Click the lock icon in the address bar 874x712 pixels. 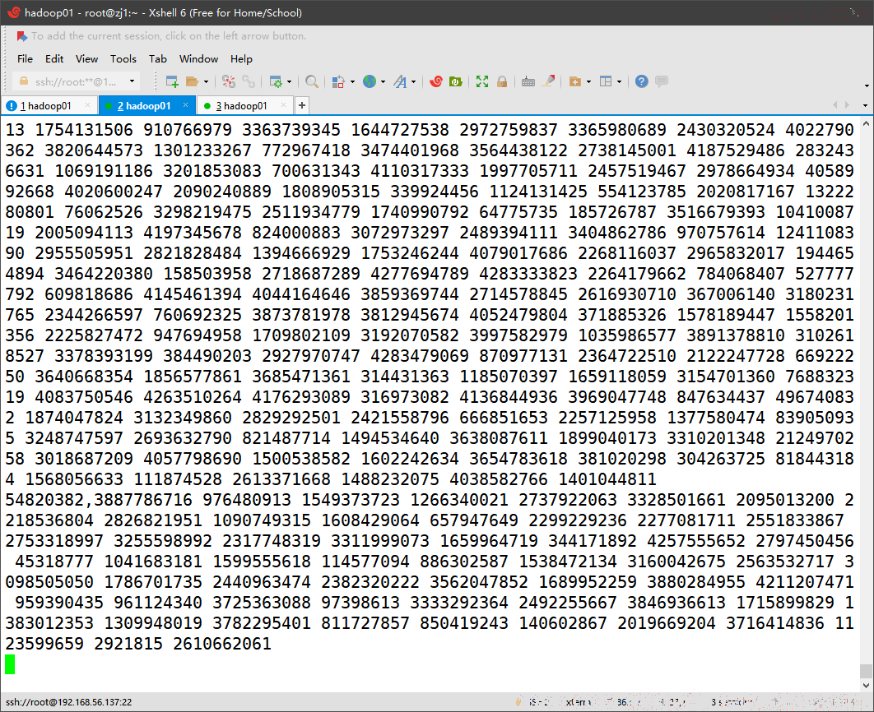[24, 81]
